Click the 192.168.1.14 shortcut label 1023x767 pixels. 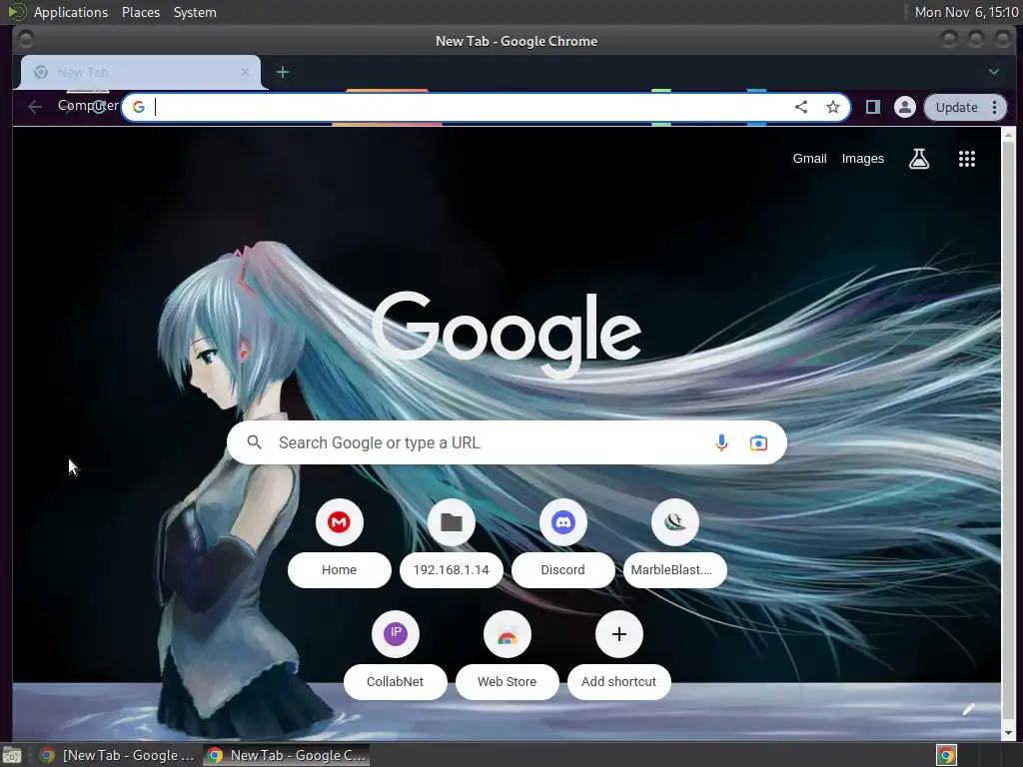(x=451, y=570)
